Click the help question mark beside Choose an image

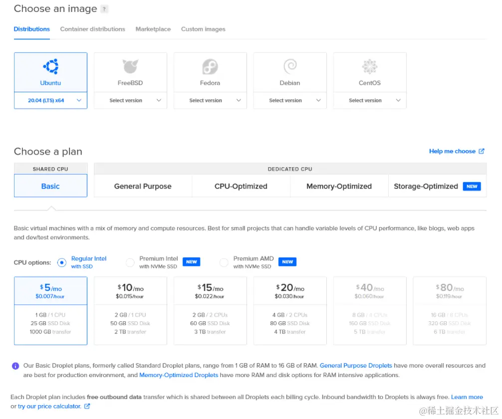[104, 9]
